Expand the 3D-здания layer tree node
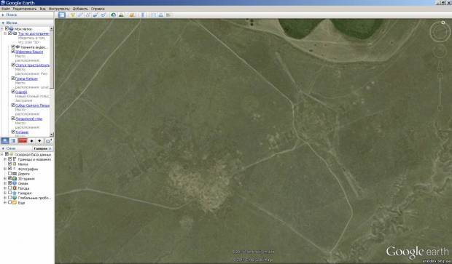The image size is (452, 264). [5, 179]
